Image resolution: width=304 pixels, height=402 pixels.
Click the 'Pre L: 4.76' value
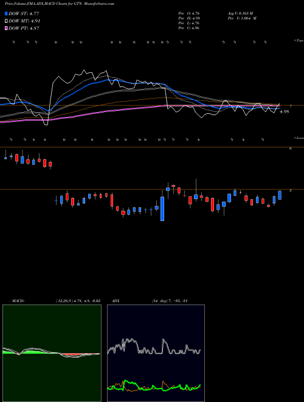tap(189, 23)
